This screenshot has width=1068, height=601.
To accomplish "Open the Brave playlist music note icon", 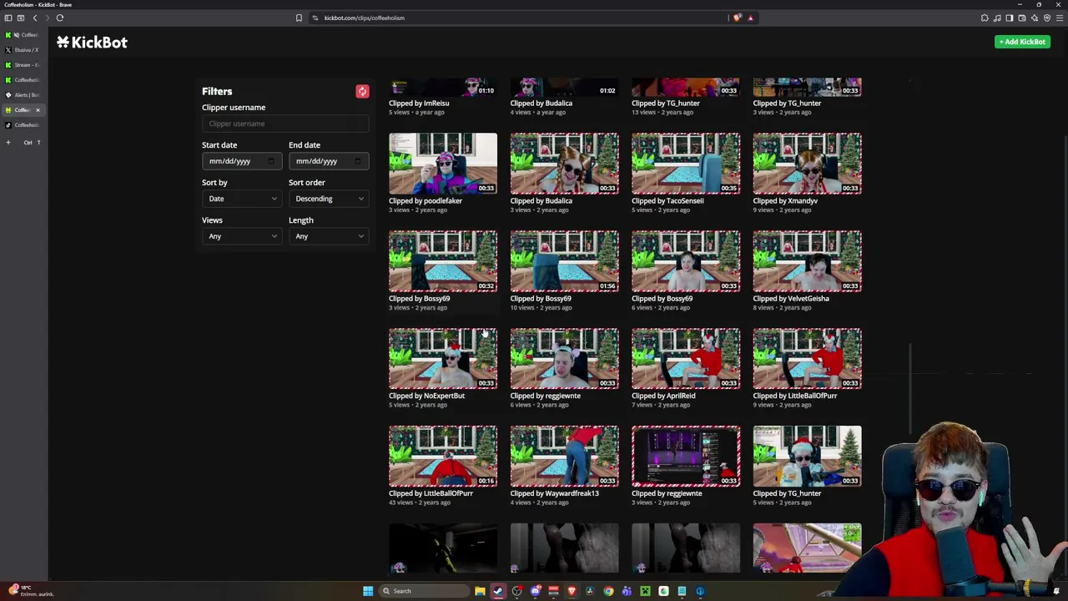I will pyautogui.click(x=997, y=18).
